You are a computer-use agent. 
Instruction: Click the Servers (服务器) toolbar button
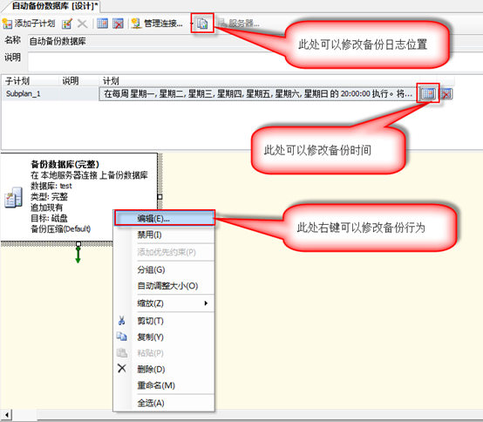click(238, 24)
